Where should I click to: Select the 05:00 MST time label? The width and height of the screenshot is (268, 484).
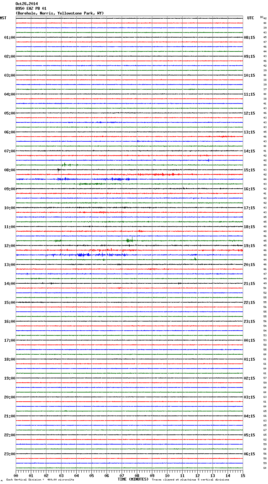click(10, 113)
